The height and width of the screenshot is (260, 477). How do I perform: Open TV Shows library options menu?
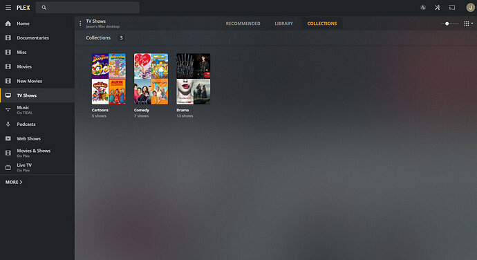[80, 24]
